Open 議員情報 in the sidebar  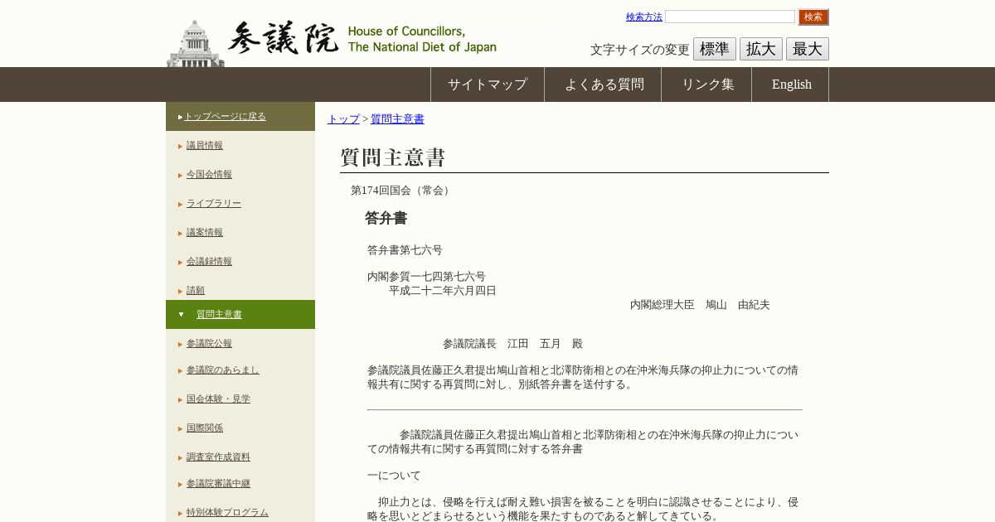pos(205,145)
